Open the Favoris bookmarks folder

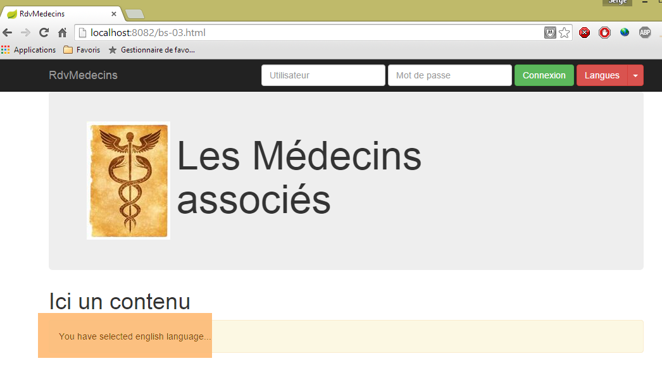coord(82,50)
